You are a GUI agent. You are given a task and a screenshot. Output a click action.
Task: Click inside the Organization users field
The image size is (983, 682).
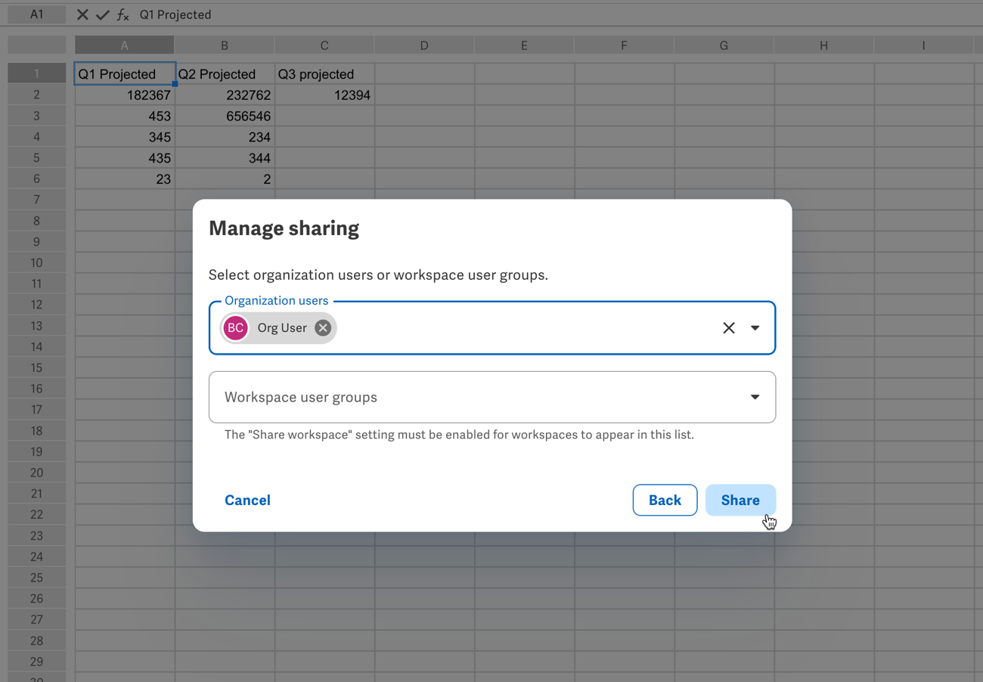pos(522,327)
